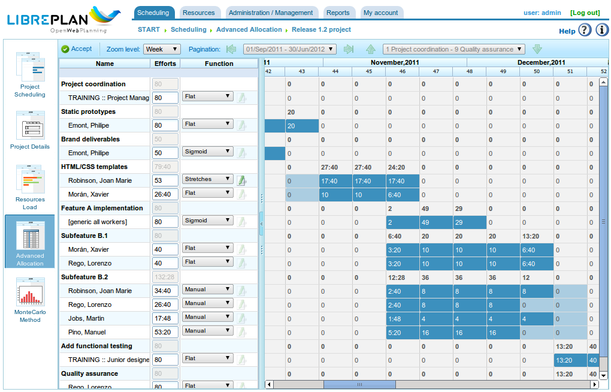611x392 pixels.
Task: Open the Resources Load sidebar icon
Action: pyautogui.click(x=30, y=179)
